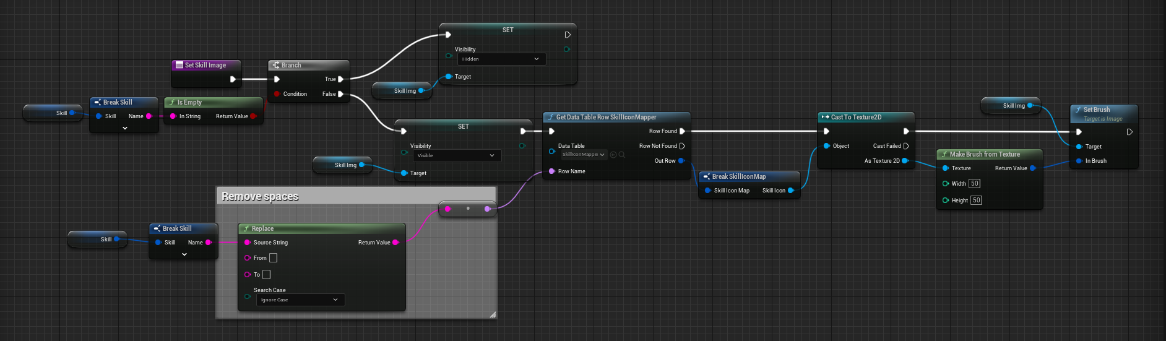This screenshot has width=1166, height=341.
Task: Click the Skill Icon Map input pin
Action: (707, 191)
